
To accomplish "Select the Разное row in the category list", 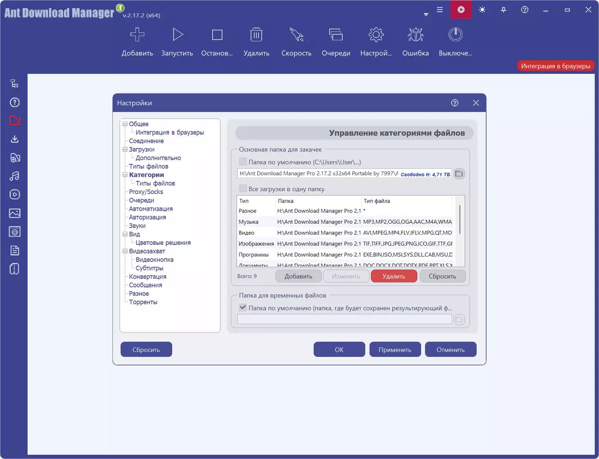I will click(345, 211).
